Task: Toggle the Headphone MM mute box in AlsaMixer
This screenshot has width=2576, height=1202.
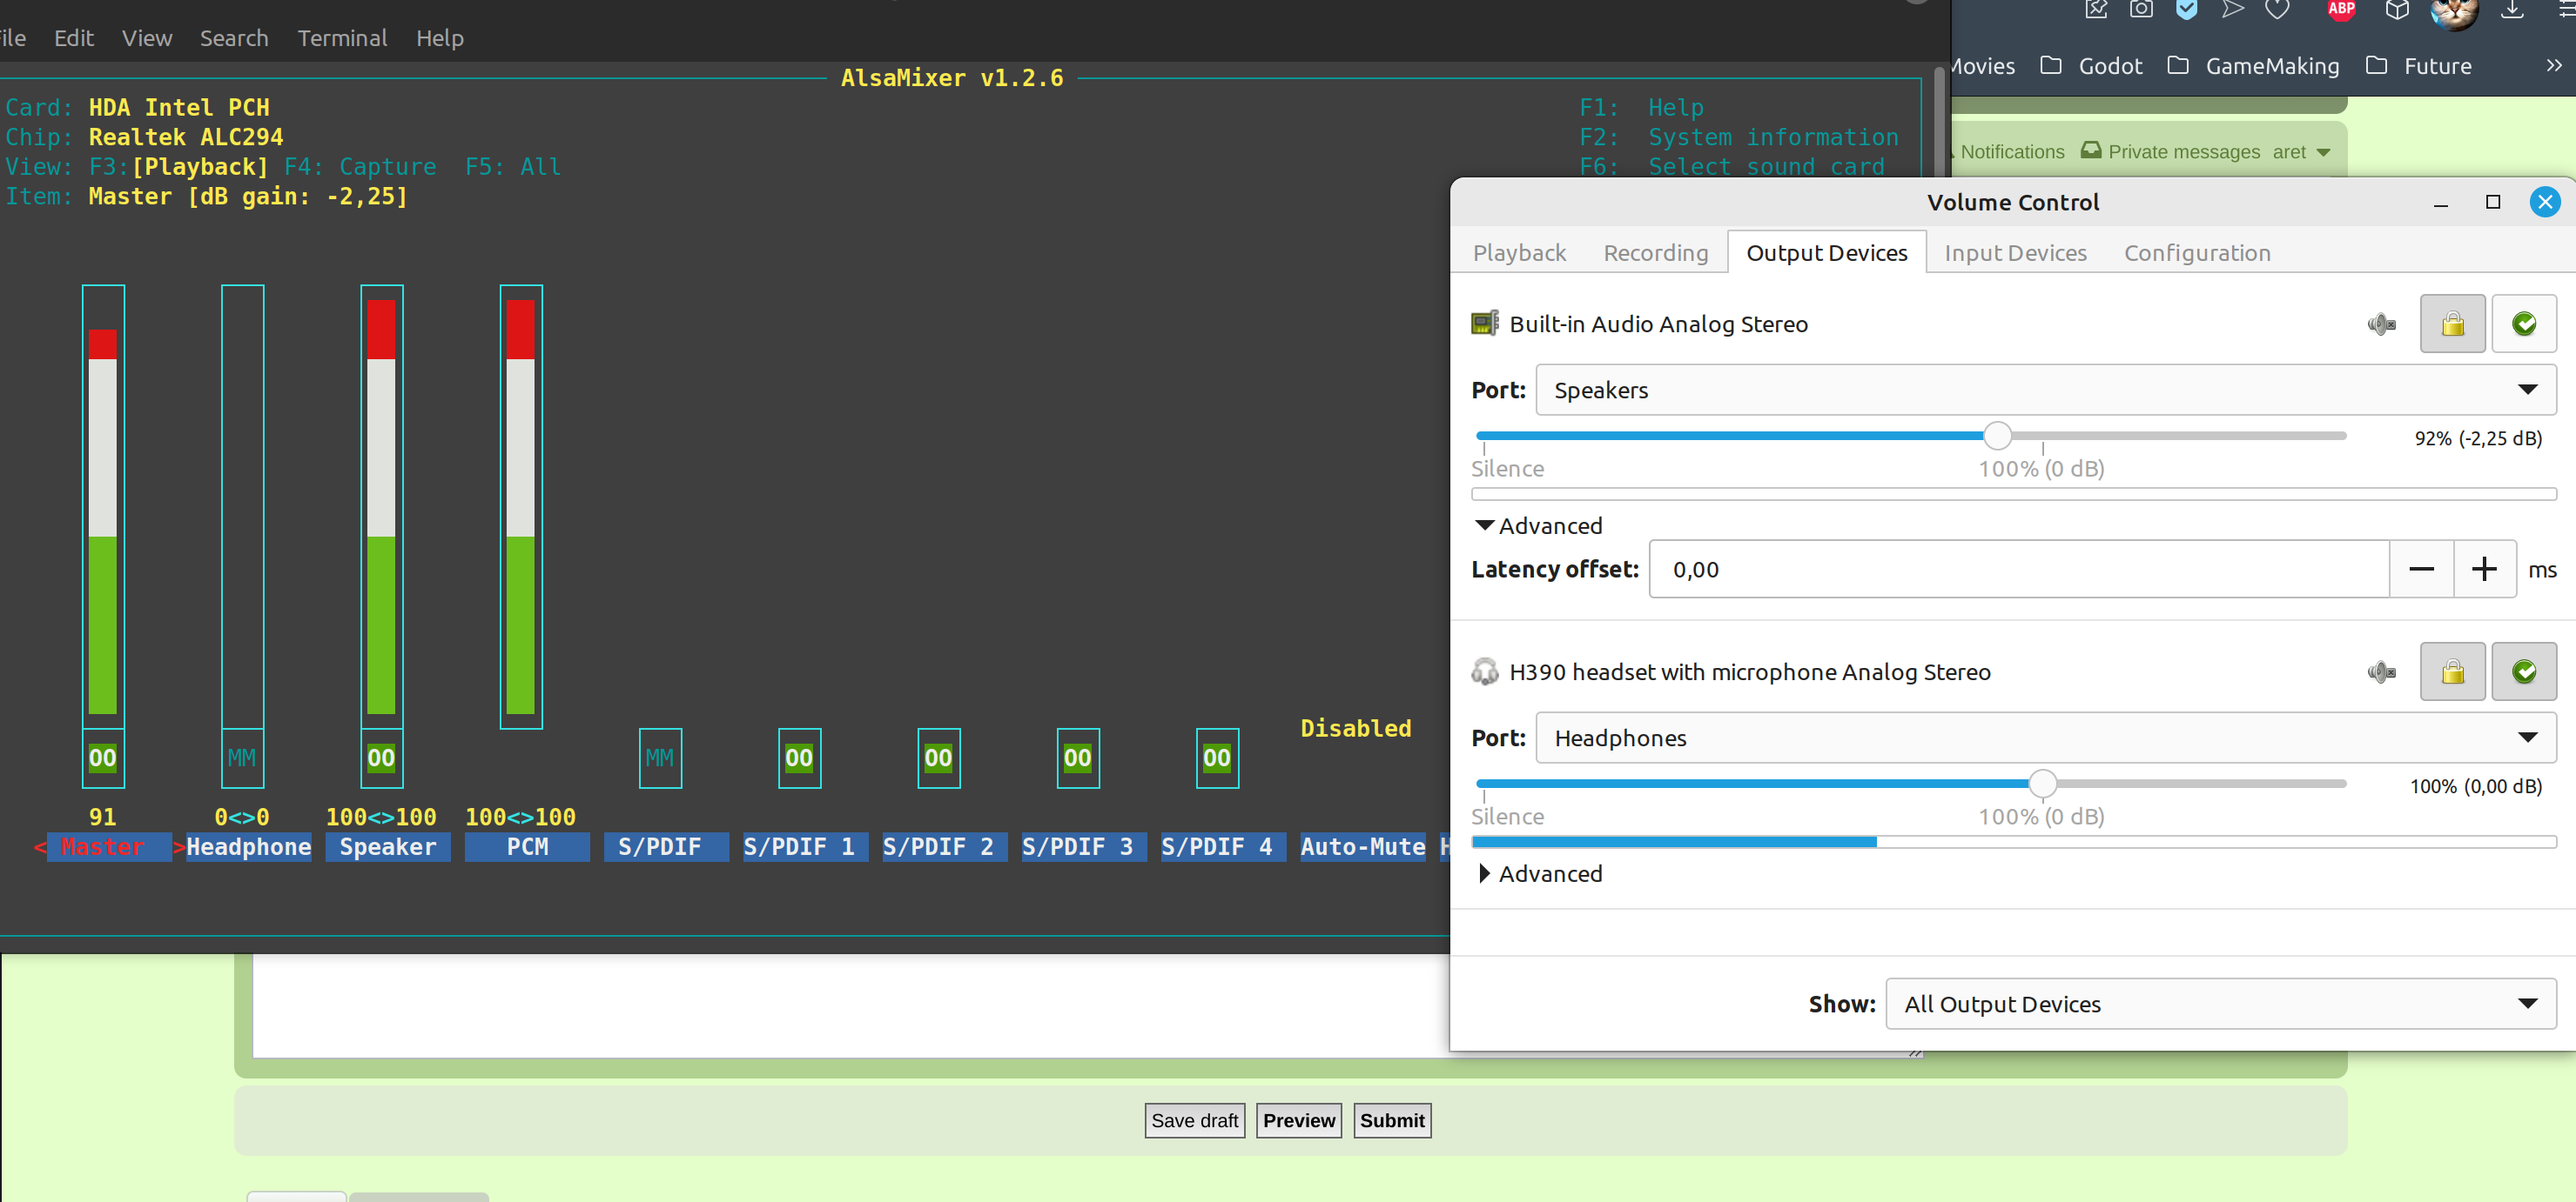Action: (242, 758)
